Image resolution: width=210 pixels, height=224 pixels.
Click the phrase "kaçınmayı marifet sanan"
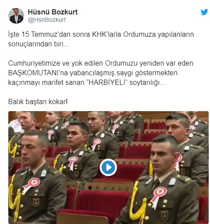click(x=46, y=83)
